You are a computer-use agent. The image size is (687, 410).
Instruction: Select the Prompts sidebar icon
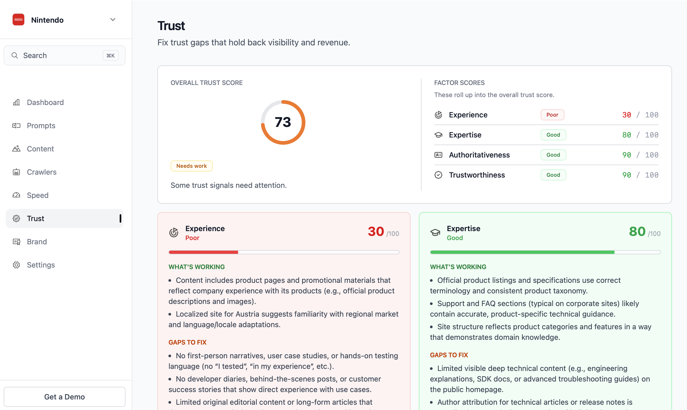pyautogui.click(x=16, y=125)
